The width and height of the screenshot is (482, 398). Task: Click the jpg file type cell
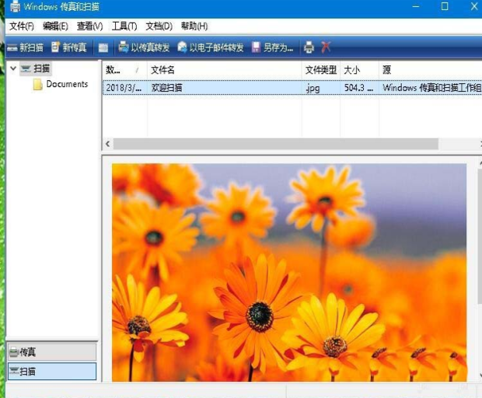point(313,88)
